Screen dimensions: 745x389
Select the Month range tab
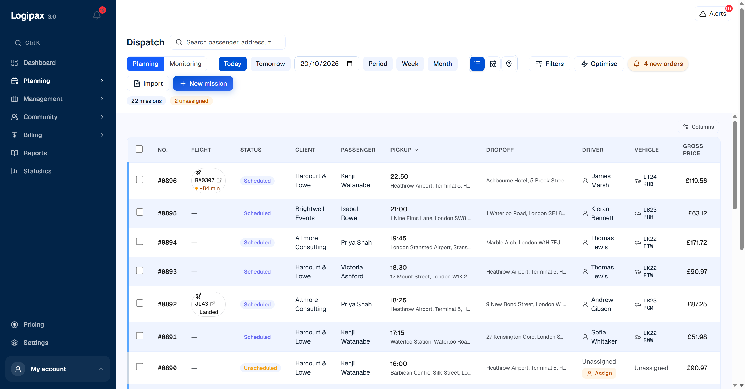click(x=442, y=64)
